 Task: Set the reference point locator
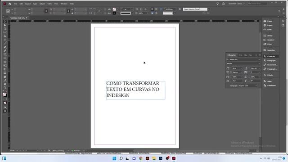8,11
